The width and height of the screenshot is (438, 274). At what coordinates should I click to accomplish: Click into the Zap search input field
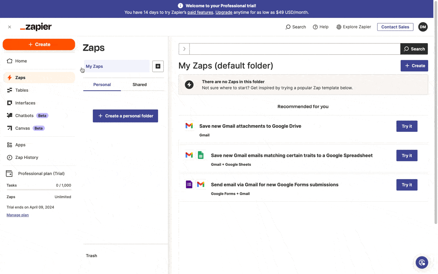tap(295, 49)
